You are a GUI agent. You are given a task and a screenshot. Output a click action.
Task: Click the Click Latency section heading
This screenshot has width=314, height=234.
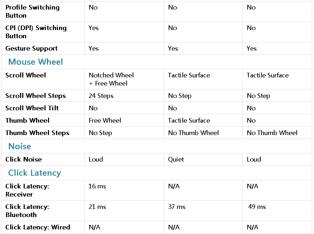[35, 173]
